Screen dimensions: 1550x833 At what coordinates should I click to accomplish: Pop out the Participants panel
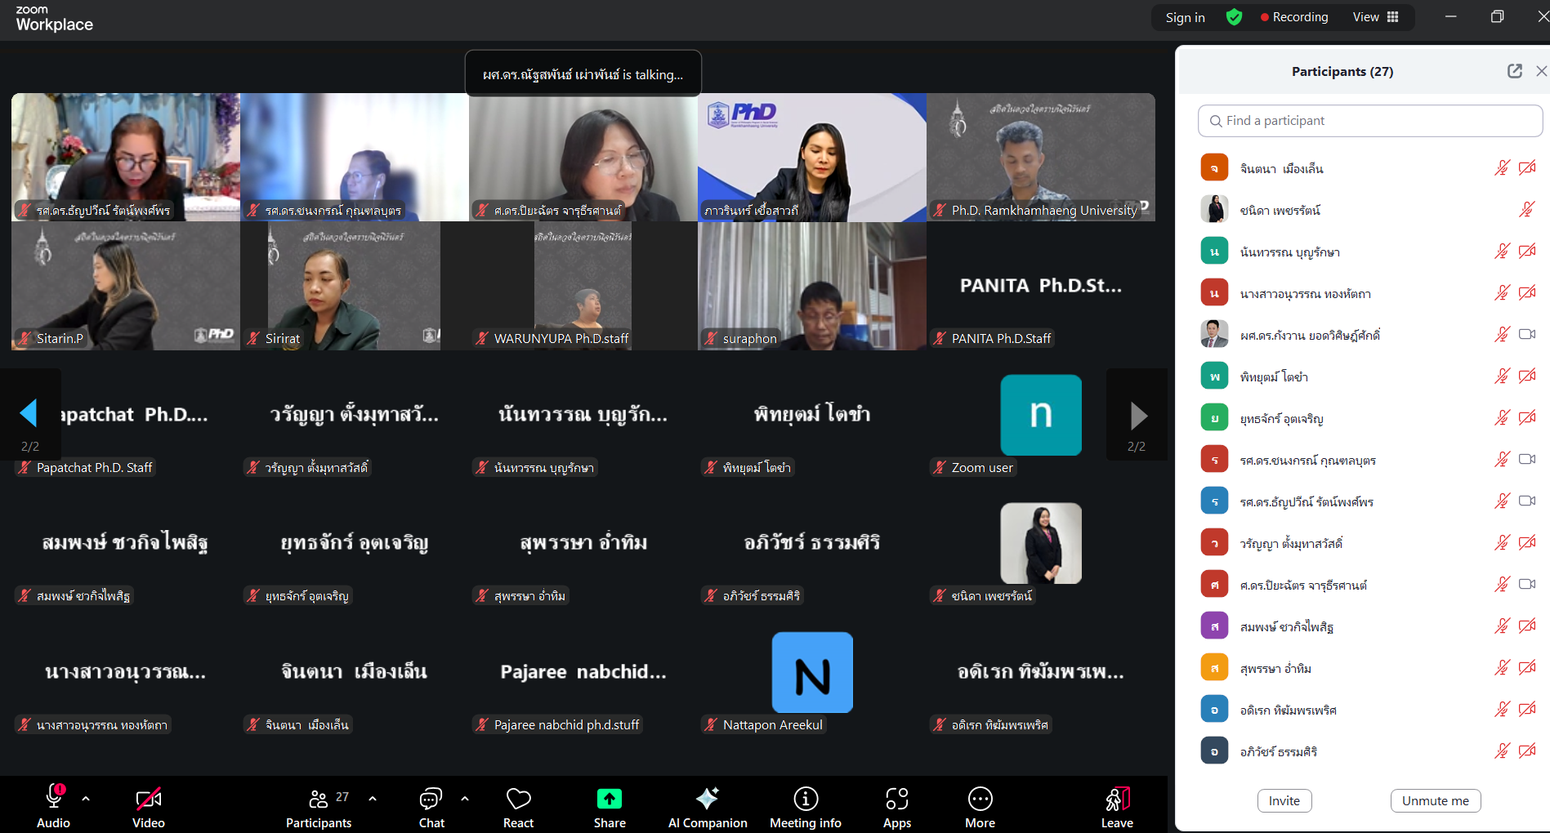1514,71
